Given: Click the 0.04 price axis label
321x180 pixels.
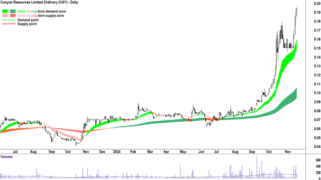Looking at the screenshot, I should click(x=317, y=147).
